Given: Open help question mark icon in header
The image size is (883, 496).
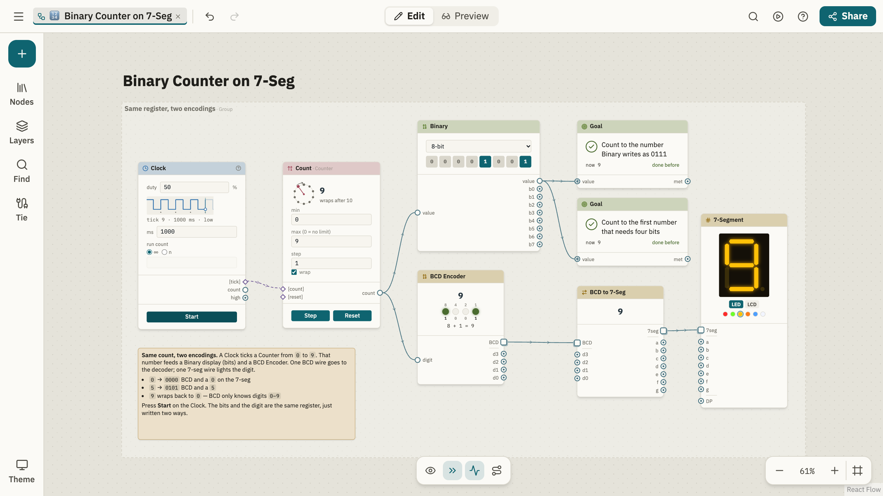Looking at the screenshot, I should (803, 16).
